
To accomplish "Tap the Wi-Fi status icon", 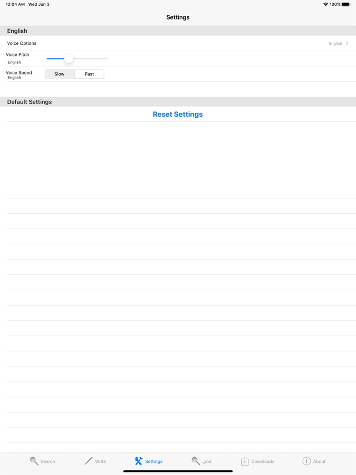I will pos(325,4).
